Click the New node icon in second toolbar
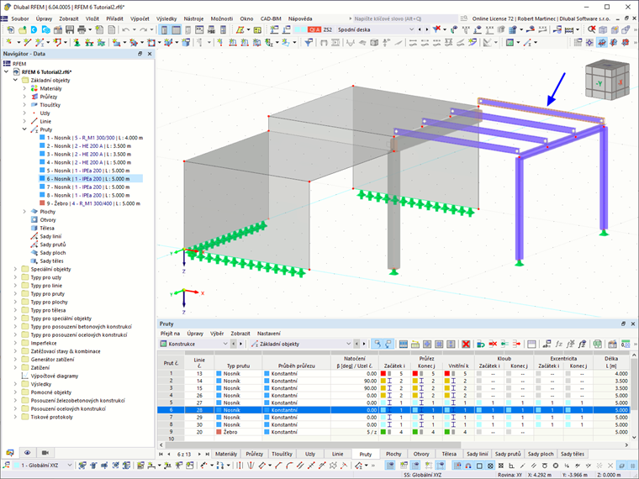 click(8, 42)
